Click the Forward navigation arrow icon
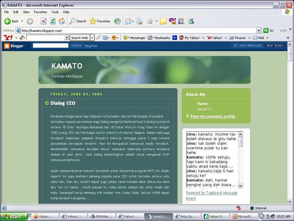Viewport: 294px width, 221px height. tap(30, 21)
